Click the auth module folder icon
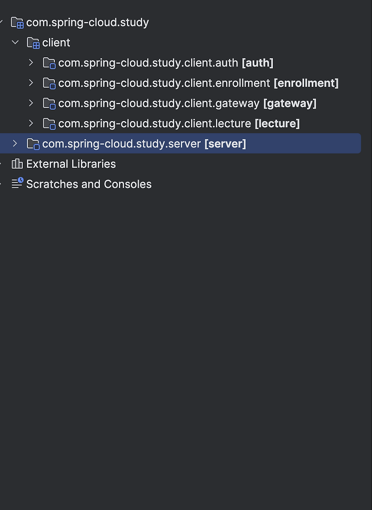 tap(49, 63)
